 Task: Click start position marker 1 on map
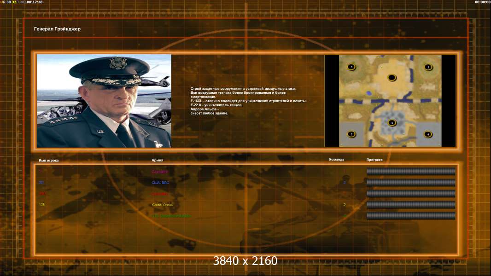click(x=428, y=67)
